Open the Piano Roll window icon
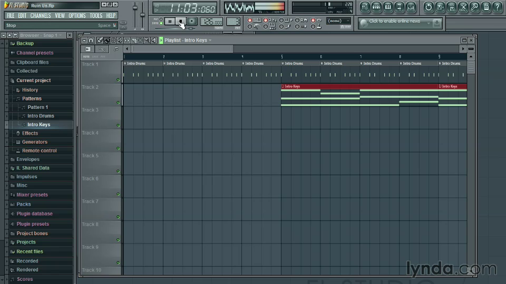This screenshot has height=284, width=506. click(388, 7)
